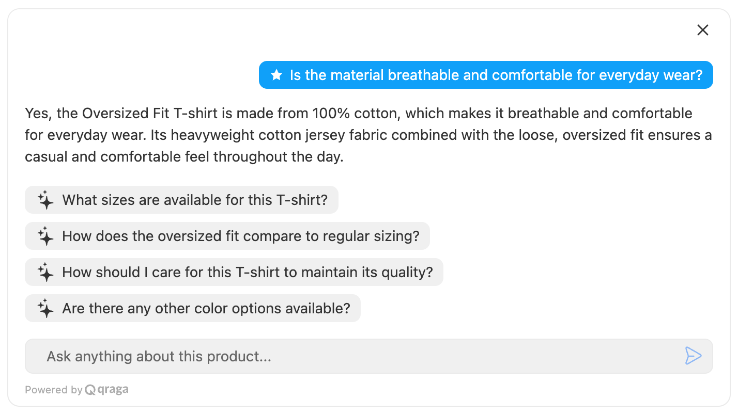Viewport: 738px width, 414px height.
Task: Click the blue breathable material question bubble
Action: 495,75
